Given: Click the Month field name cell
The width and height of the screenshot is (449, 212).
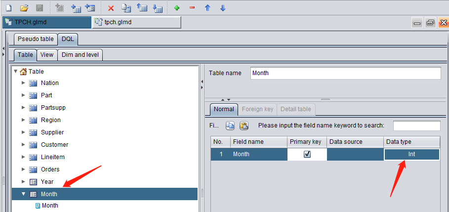Looking at the screenshot, I should 259,154.
